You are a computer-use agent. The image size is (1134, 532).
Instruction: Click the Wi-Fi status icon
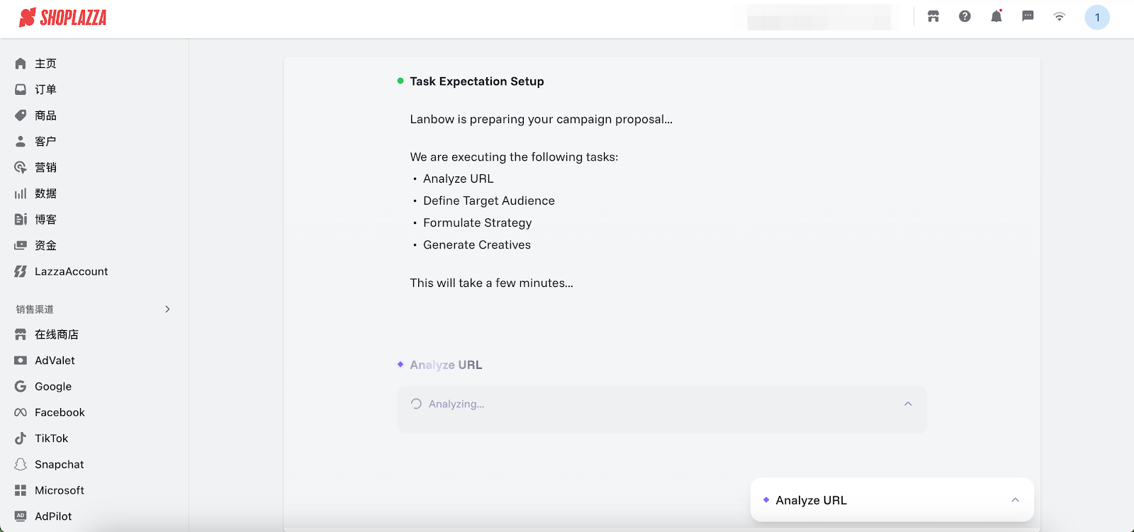(x=1059, y=17)
